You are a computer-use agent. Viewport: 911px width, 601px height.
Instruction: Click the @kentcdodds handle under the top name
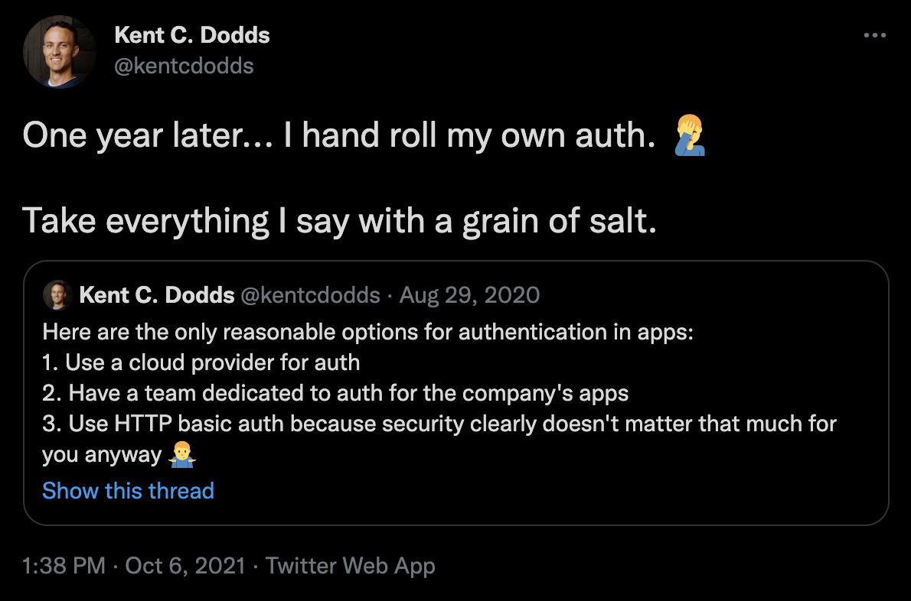[x=184, y=66]
